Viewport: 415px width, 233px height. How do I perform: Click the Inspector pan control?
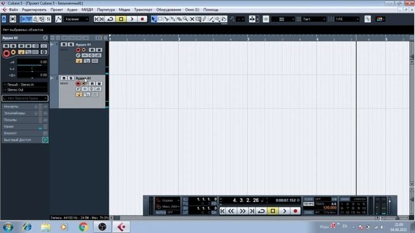coord(32,69)
